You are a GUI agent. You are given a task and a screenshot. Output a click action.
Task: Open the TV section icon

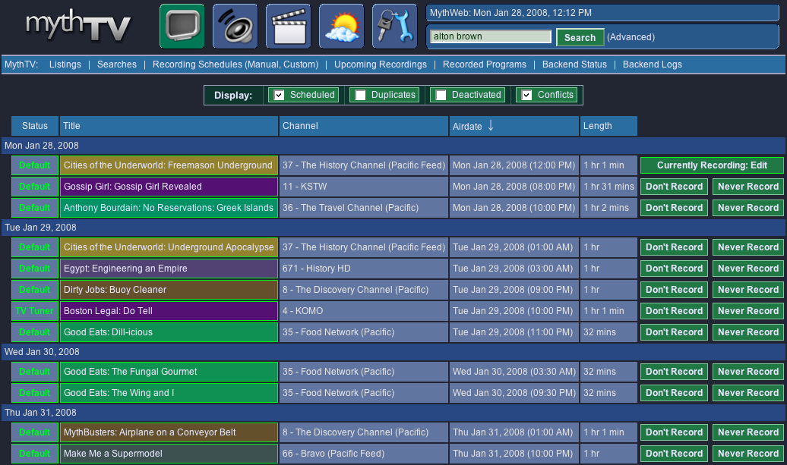182,27
